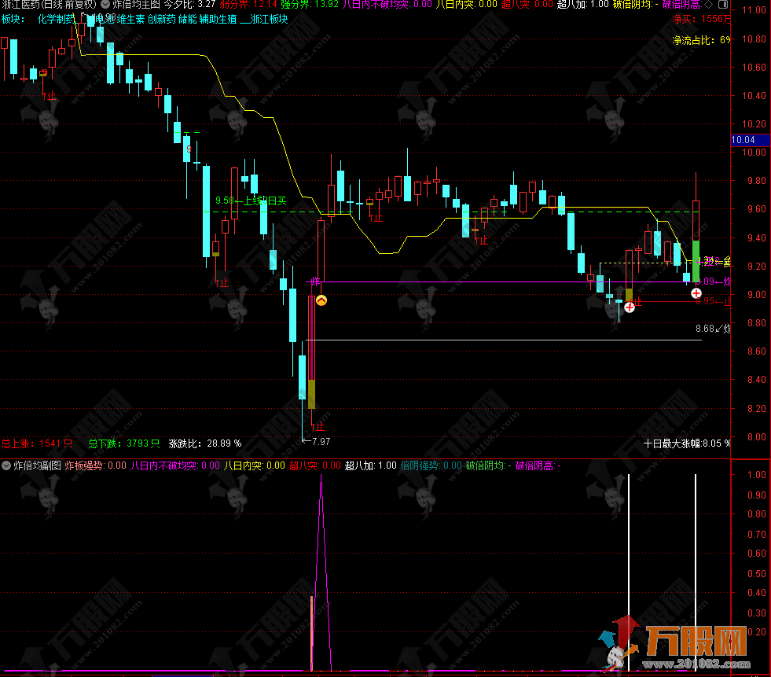Click the 破倍阴均 label in sub-chart header
This screenshot has width=771, height=677.
tap(488, 465)
